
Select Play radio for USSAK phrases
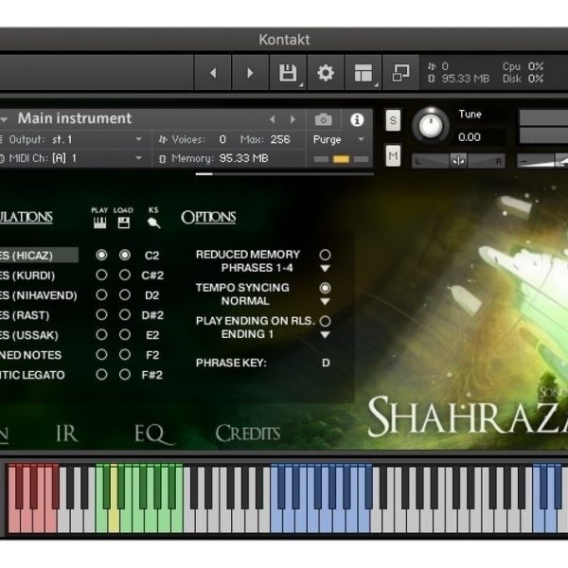101,334
